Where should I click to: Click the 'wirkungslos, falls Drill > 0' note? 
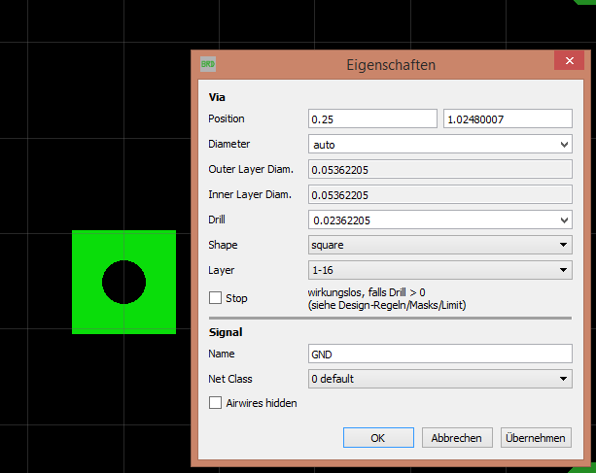(x=367, y=292)
